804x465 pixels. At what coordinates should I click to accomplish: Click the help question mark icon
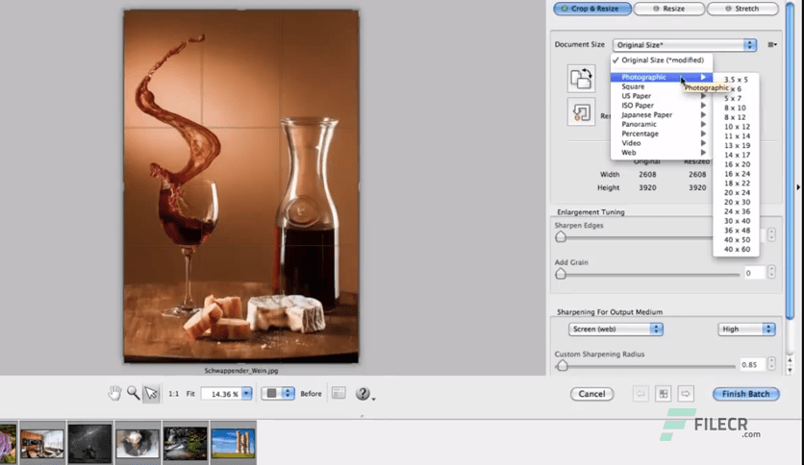363,393
